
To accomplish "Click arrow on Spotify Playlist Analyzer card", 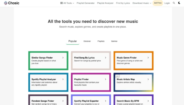I will click(x=63, y=79).
